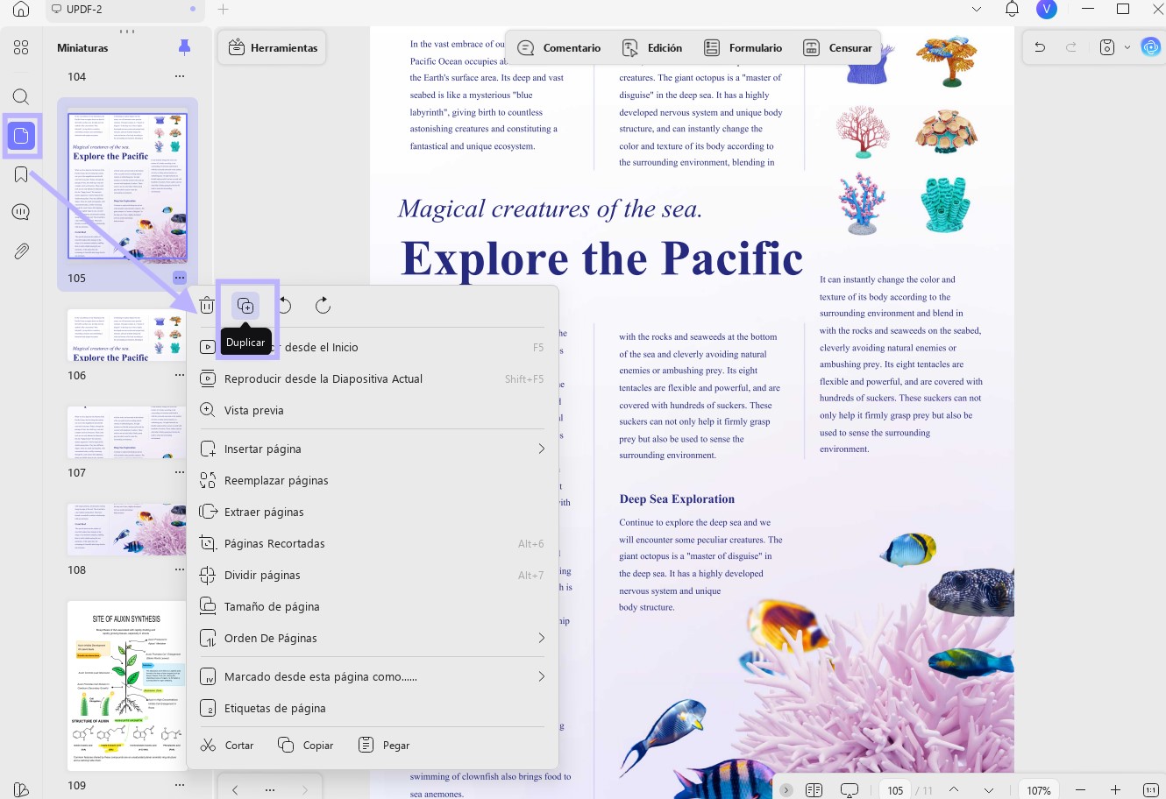Screen dimensions: 1166x799
Task: Add a new tab
Action: [223, 10]
